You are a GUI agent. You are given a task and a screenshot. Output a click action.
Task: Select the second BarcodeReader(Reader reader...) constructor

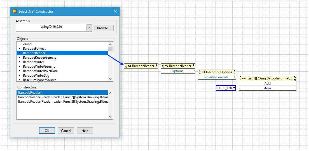pos(63,102)
